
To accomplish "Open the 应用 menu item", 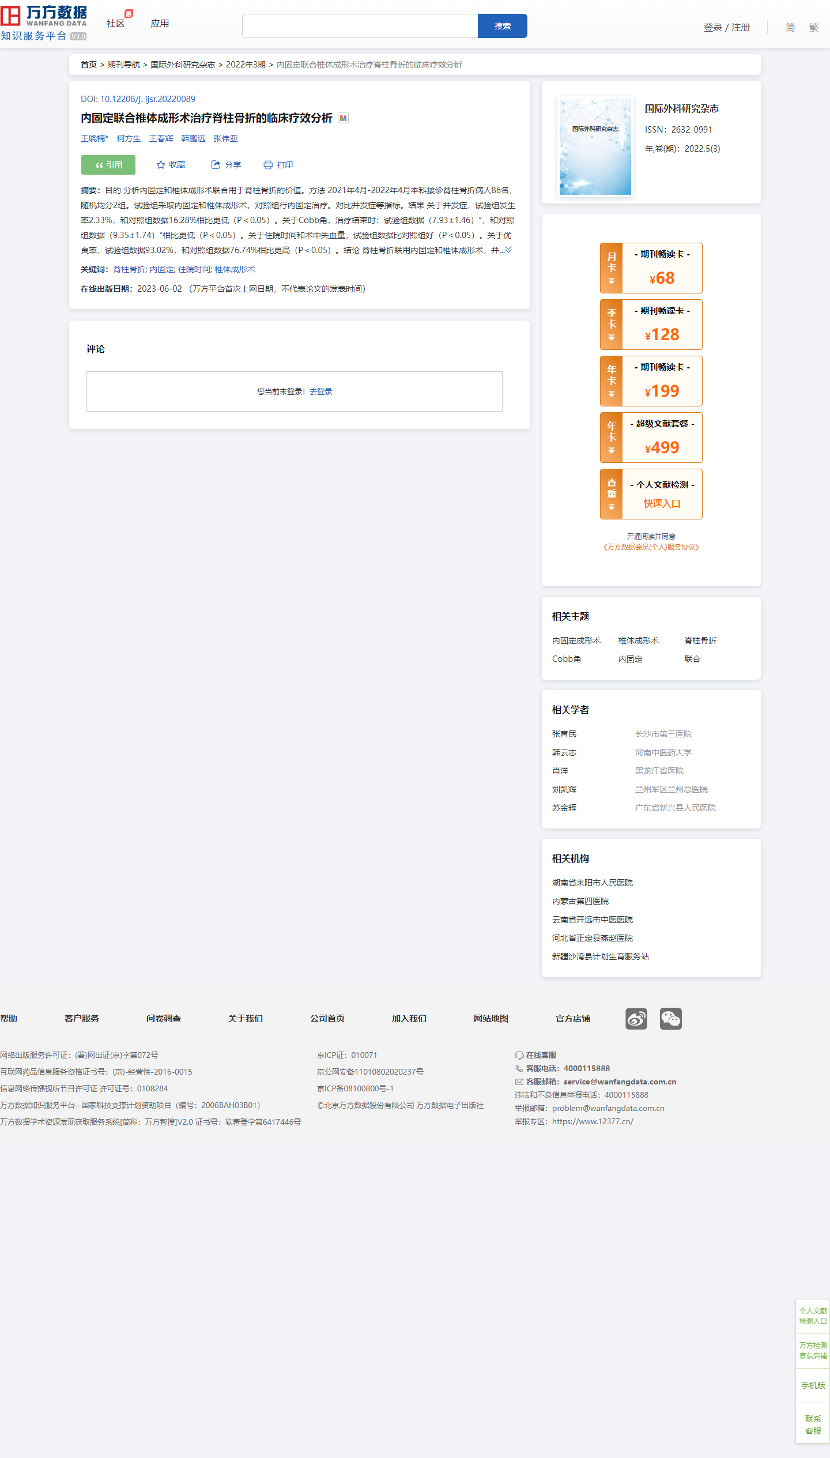I will point(160,24).
